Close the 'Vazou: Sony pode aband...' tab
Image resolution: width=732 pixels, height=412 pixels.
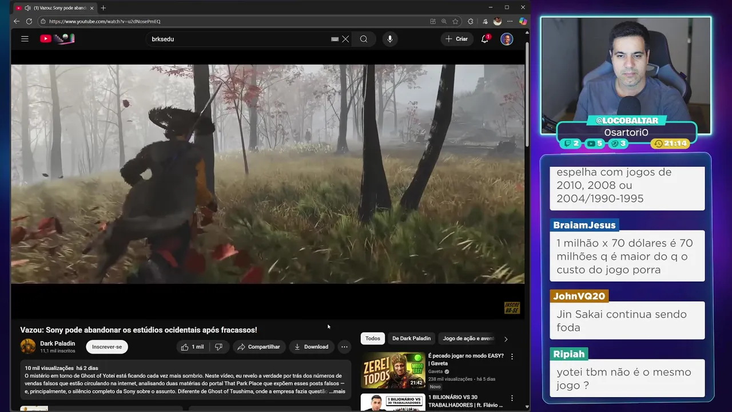tap(91, 8)
